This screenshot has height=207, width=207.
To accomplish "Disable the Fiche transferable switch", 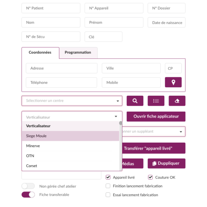I will 28,194.
